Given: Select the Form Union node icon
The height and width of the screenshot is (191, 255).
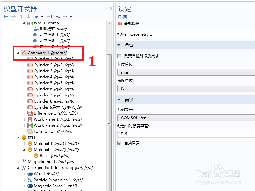Looking at the screenshot, I should point(29,131).
